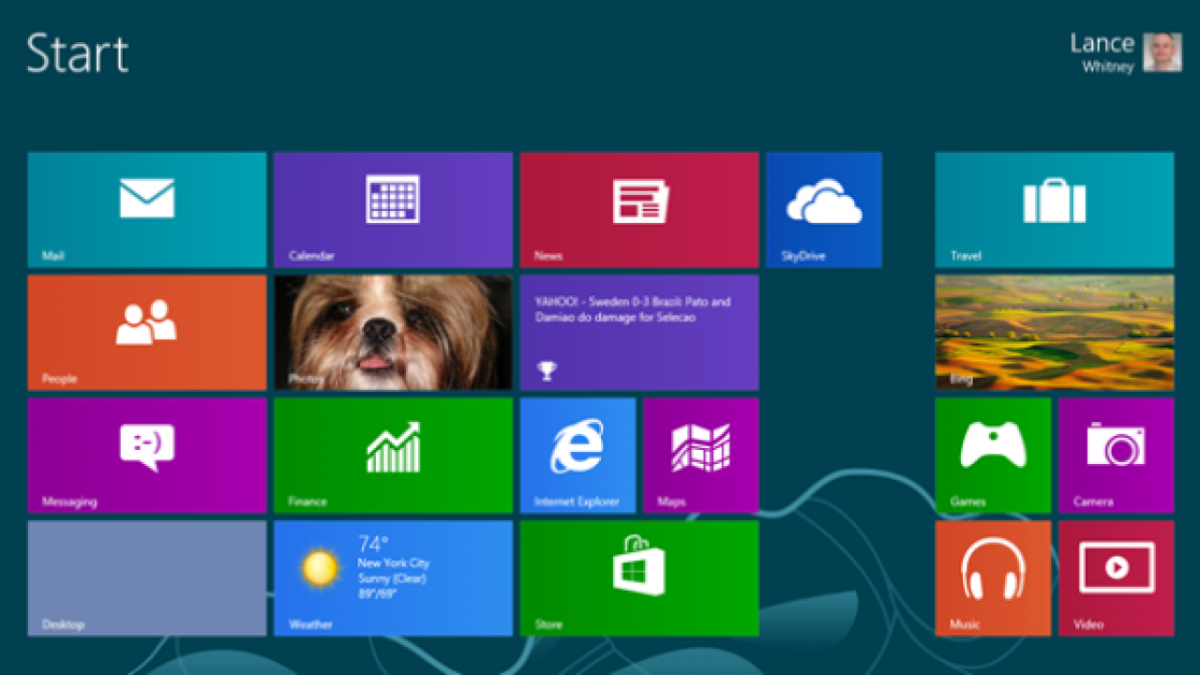1200x675 pixels.
Task: Open the Travel app
Action: tap(1054, 208)
